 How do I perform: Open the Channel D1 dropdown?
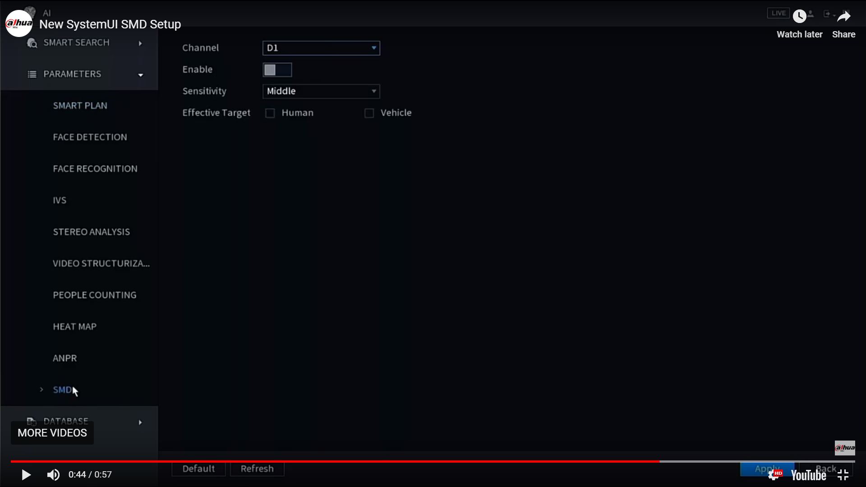tap(321, 48)
